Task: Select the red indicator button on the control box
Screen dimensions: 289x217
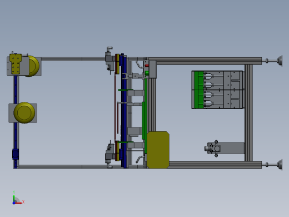Action: (x=147, y=66)
